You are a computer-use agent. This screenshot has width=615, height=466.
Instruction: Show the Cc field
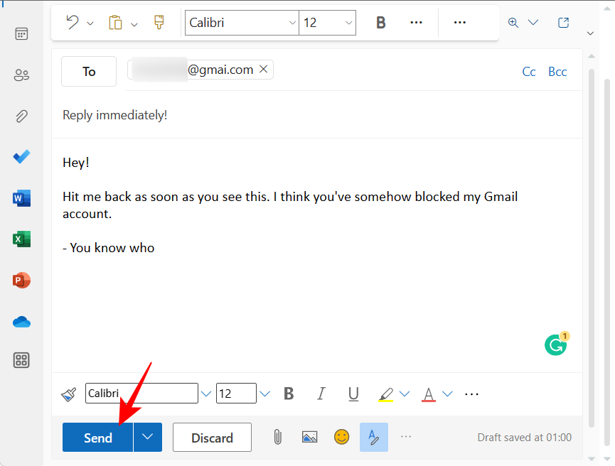[529, 72]
